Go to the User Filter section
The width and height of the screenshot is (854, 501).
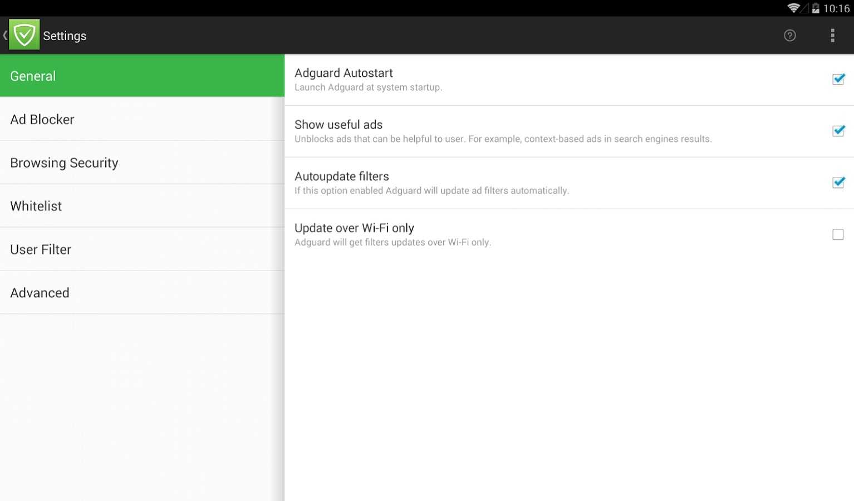142,249
